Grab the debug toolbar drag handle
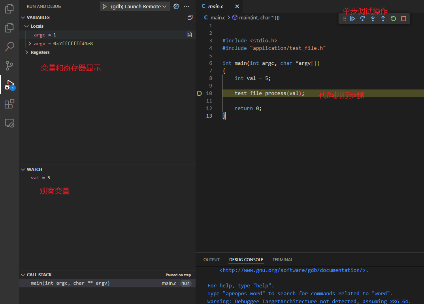The image size is (424, 304). coord(345,19)
